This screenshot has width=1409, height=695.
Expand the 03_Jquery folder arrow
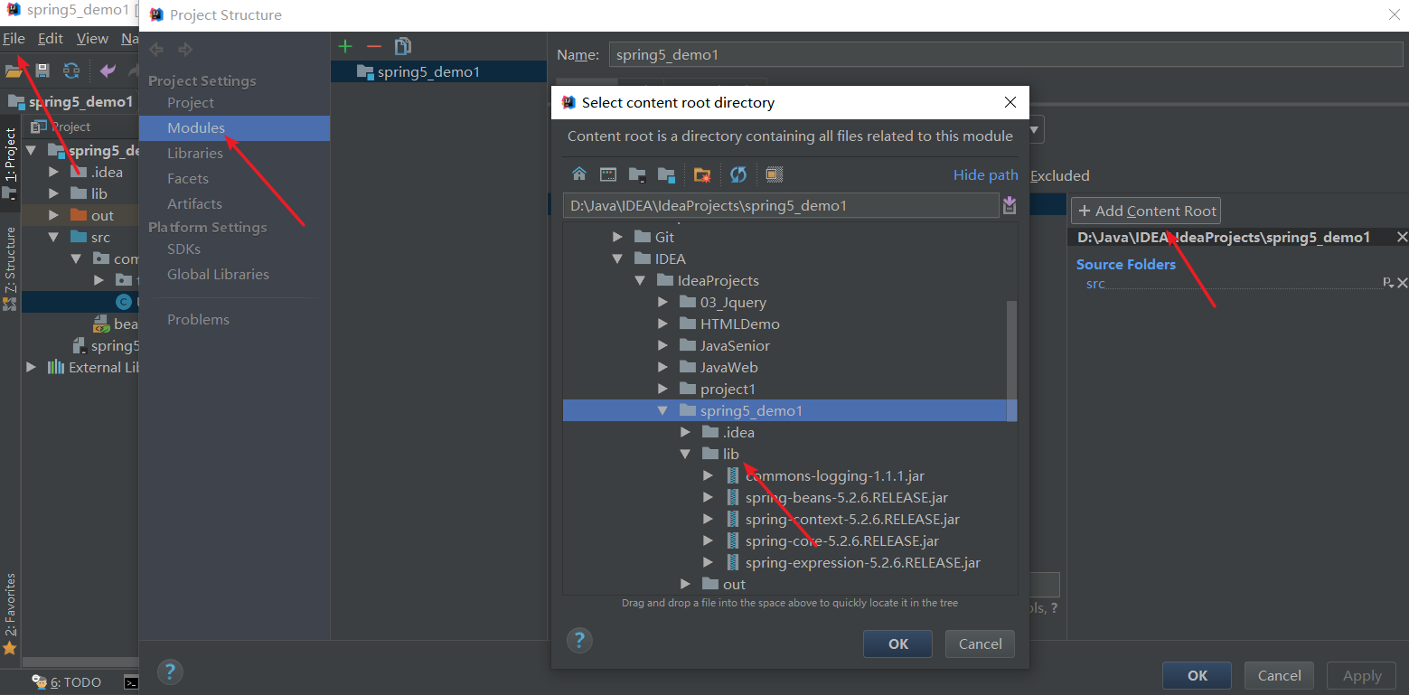pos(663,302)
